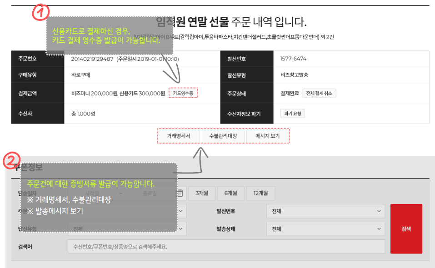435x268 pixels.
Task: Click the 비즈머니 200,000원 payment amount text
Action: [x=95, y=94]
